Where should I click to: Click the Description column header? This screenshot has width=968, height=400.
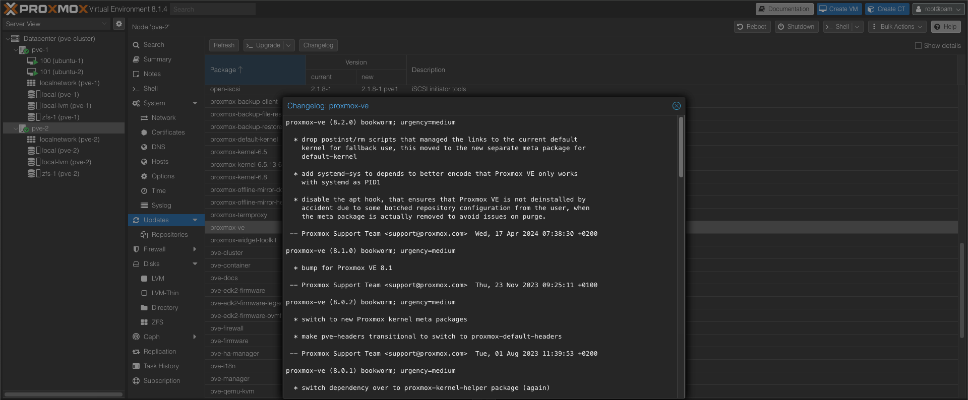(682, 70)
